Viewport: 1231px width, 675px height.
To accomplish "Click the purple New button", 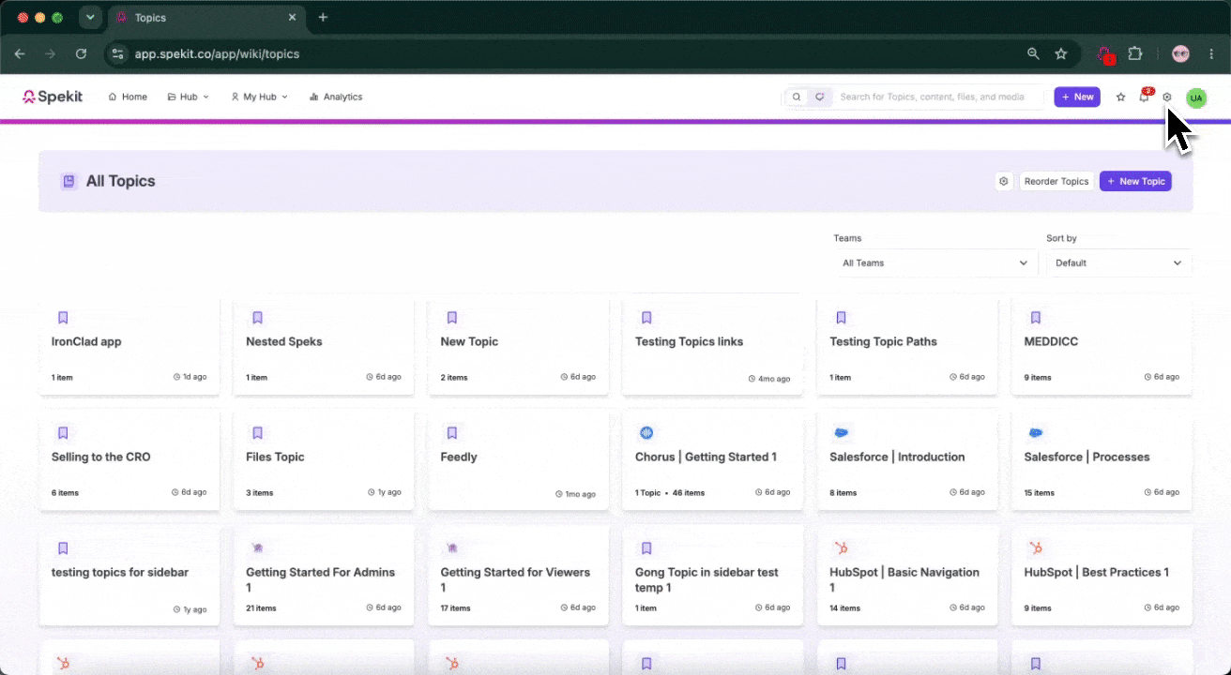I will (1077, 97).
